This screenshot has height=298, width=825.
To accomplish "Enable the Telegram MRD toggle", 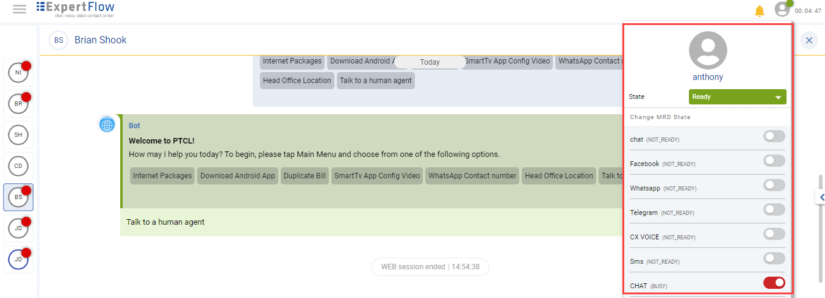I will click(x=774, y=209).
